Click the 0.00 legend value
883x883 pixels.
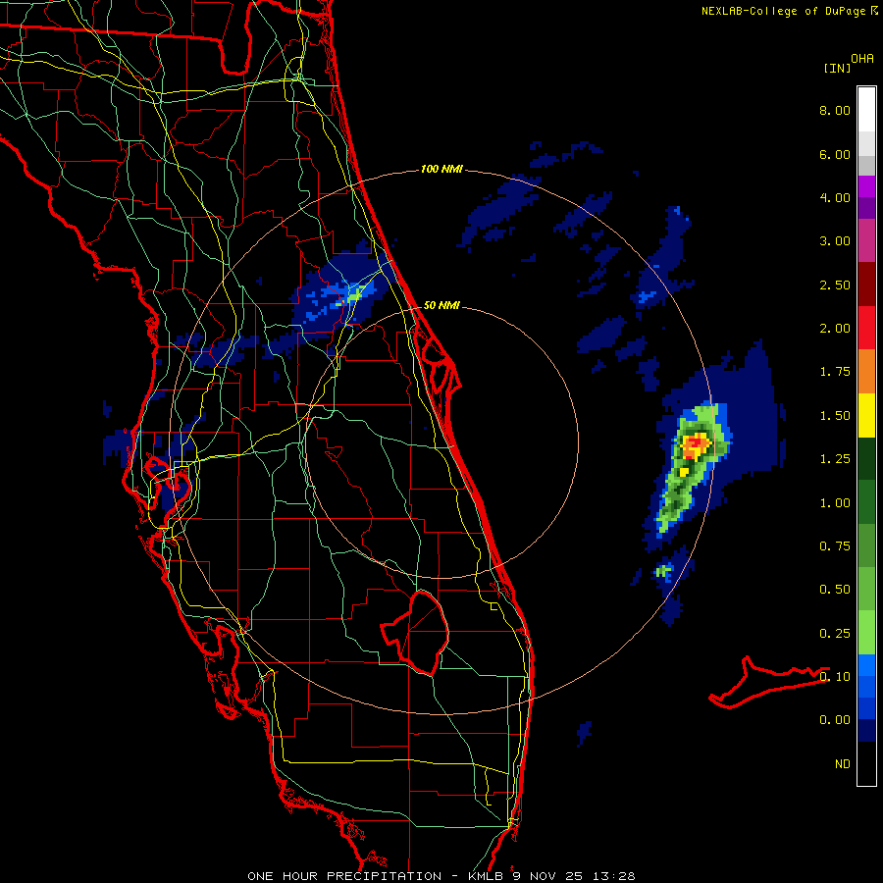(835, 720)
